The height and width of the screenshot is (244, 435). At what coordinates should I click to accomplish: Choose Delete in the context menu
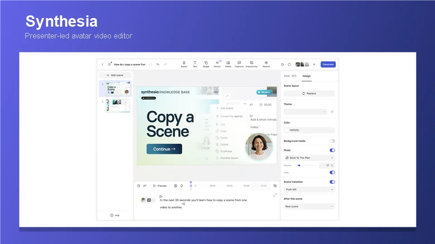pos(222,145)
